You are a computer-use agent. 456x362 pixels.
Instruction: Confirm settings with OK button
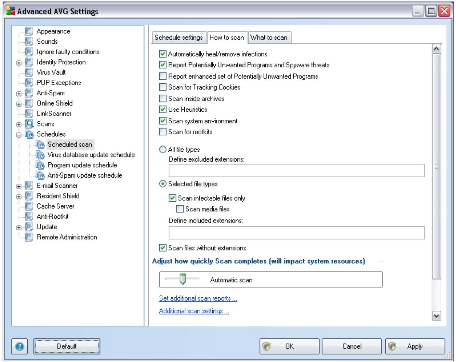tap(289, 347)
